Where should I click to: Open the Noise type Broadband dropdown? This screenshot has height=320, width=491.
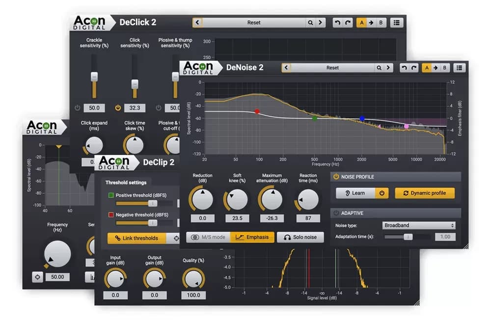click(x=419, y=225)
